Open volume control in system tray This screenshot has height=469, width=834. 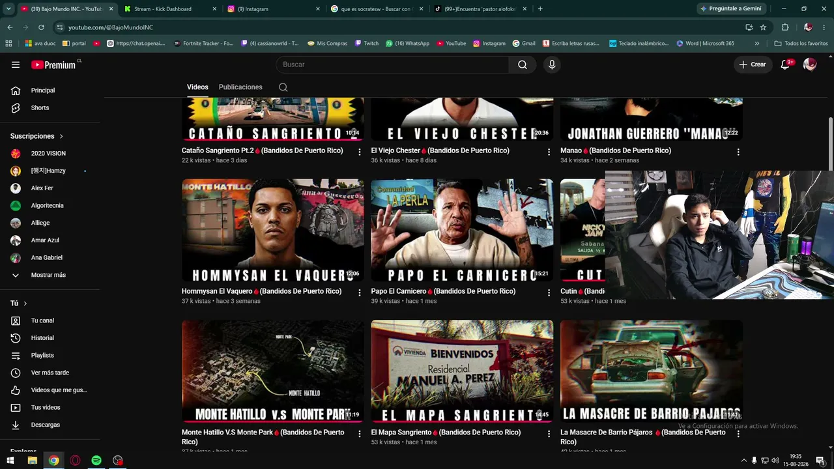coord(775,461)
